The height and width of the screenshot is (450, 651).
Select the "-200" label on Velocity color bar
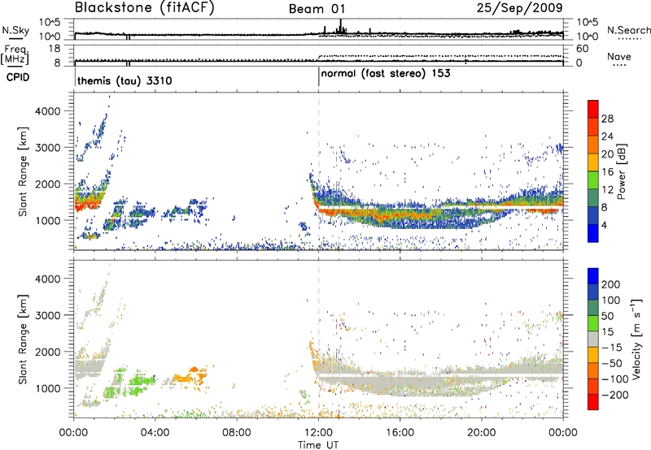[615, 395]
